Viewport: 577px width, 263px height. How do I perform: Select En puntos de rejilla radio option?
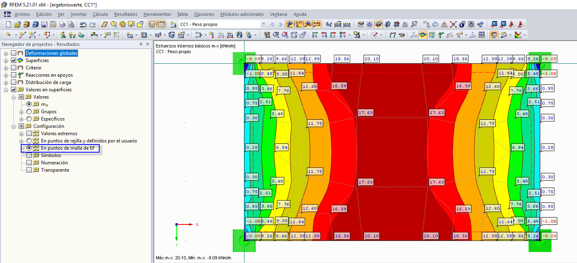pyautogui.click(x=29, y=141)
